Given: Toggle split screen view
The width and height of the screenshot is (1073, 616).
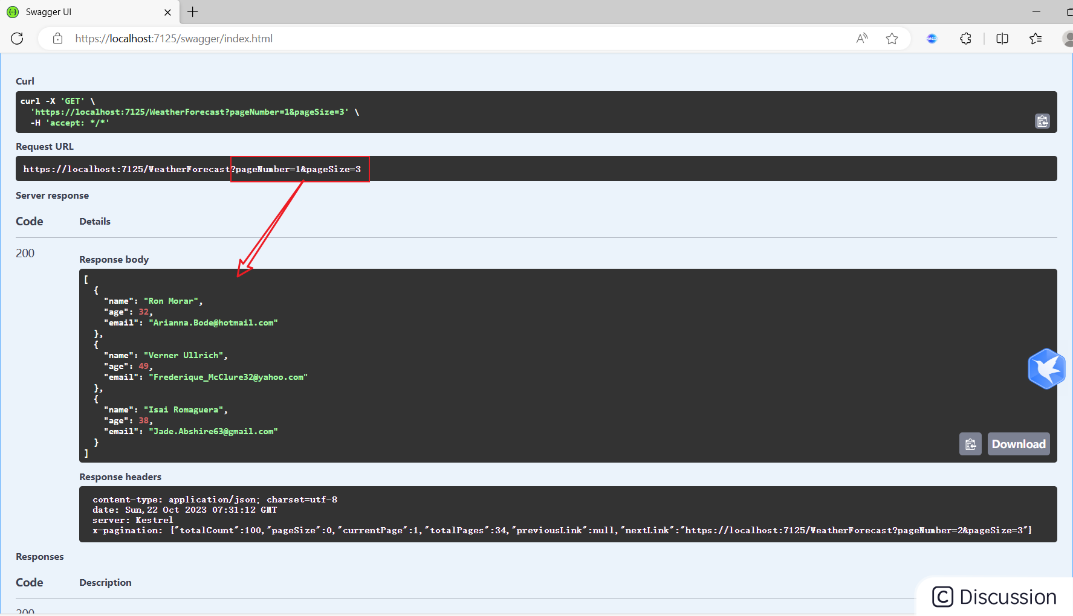Looking at the screenshot, I should (1002, 39).
